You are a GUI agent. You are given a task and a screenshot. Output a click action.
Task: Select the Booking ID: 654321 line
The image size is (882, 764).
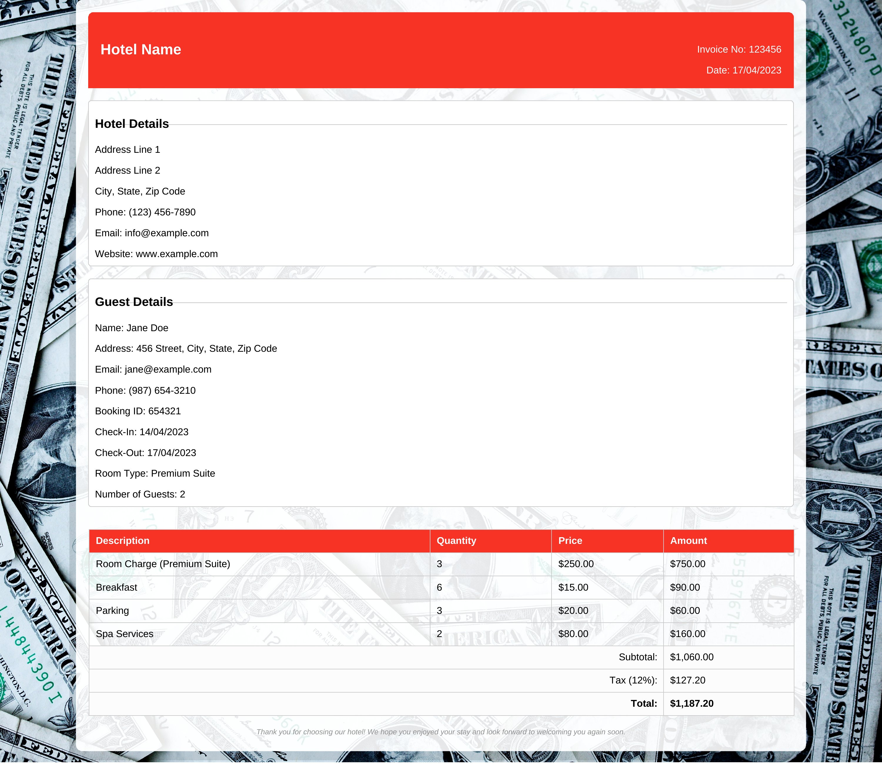[x=138, y=411]
